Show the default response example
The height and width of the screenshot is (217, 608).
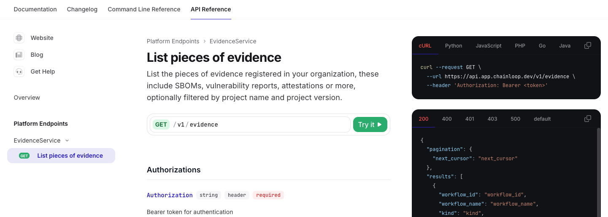[x=542, y=119]
